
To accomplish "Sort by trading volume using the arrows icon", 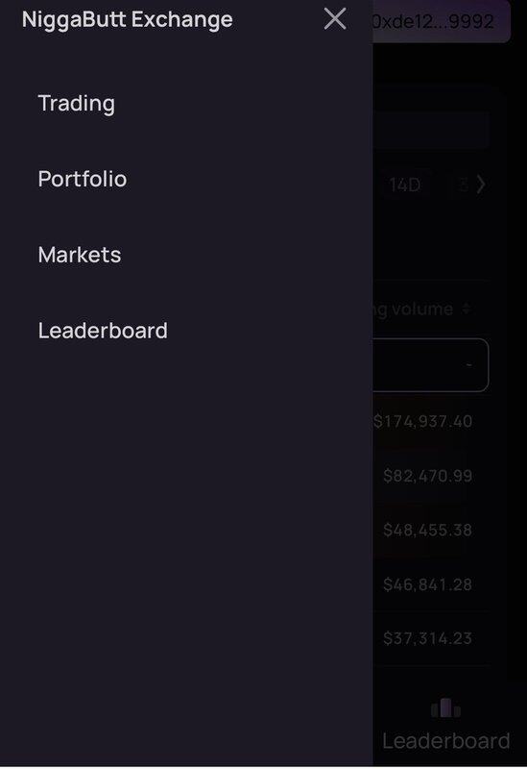I will (467, 309).
